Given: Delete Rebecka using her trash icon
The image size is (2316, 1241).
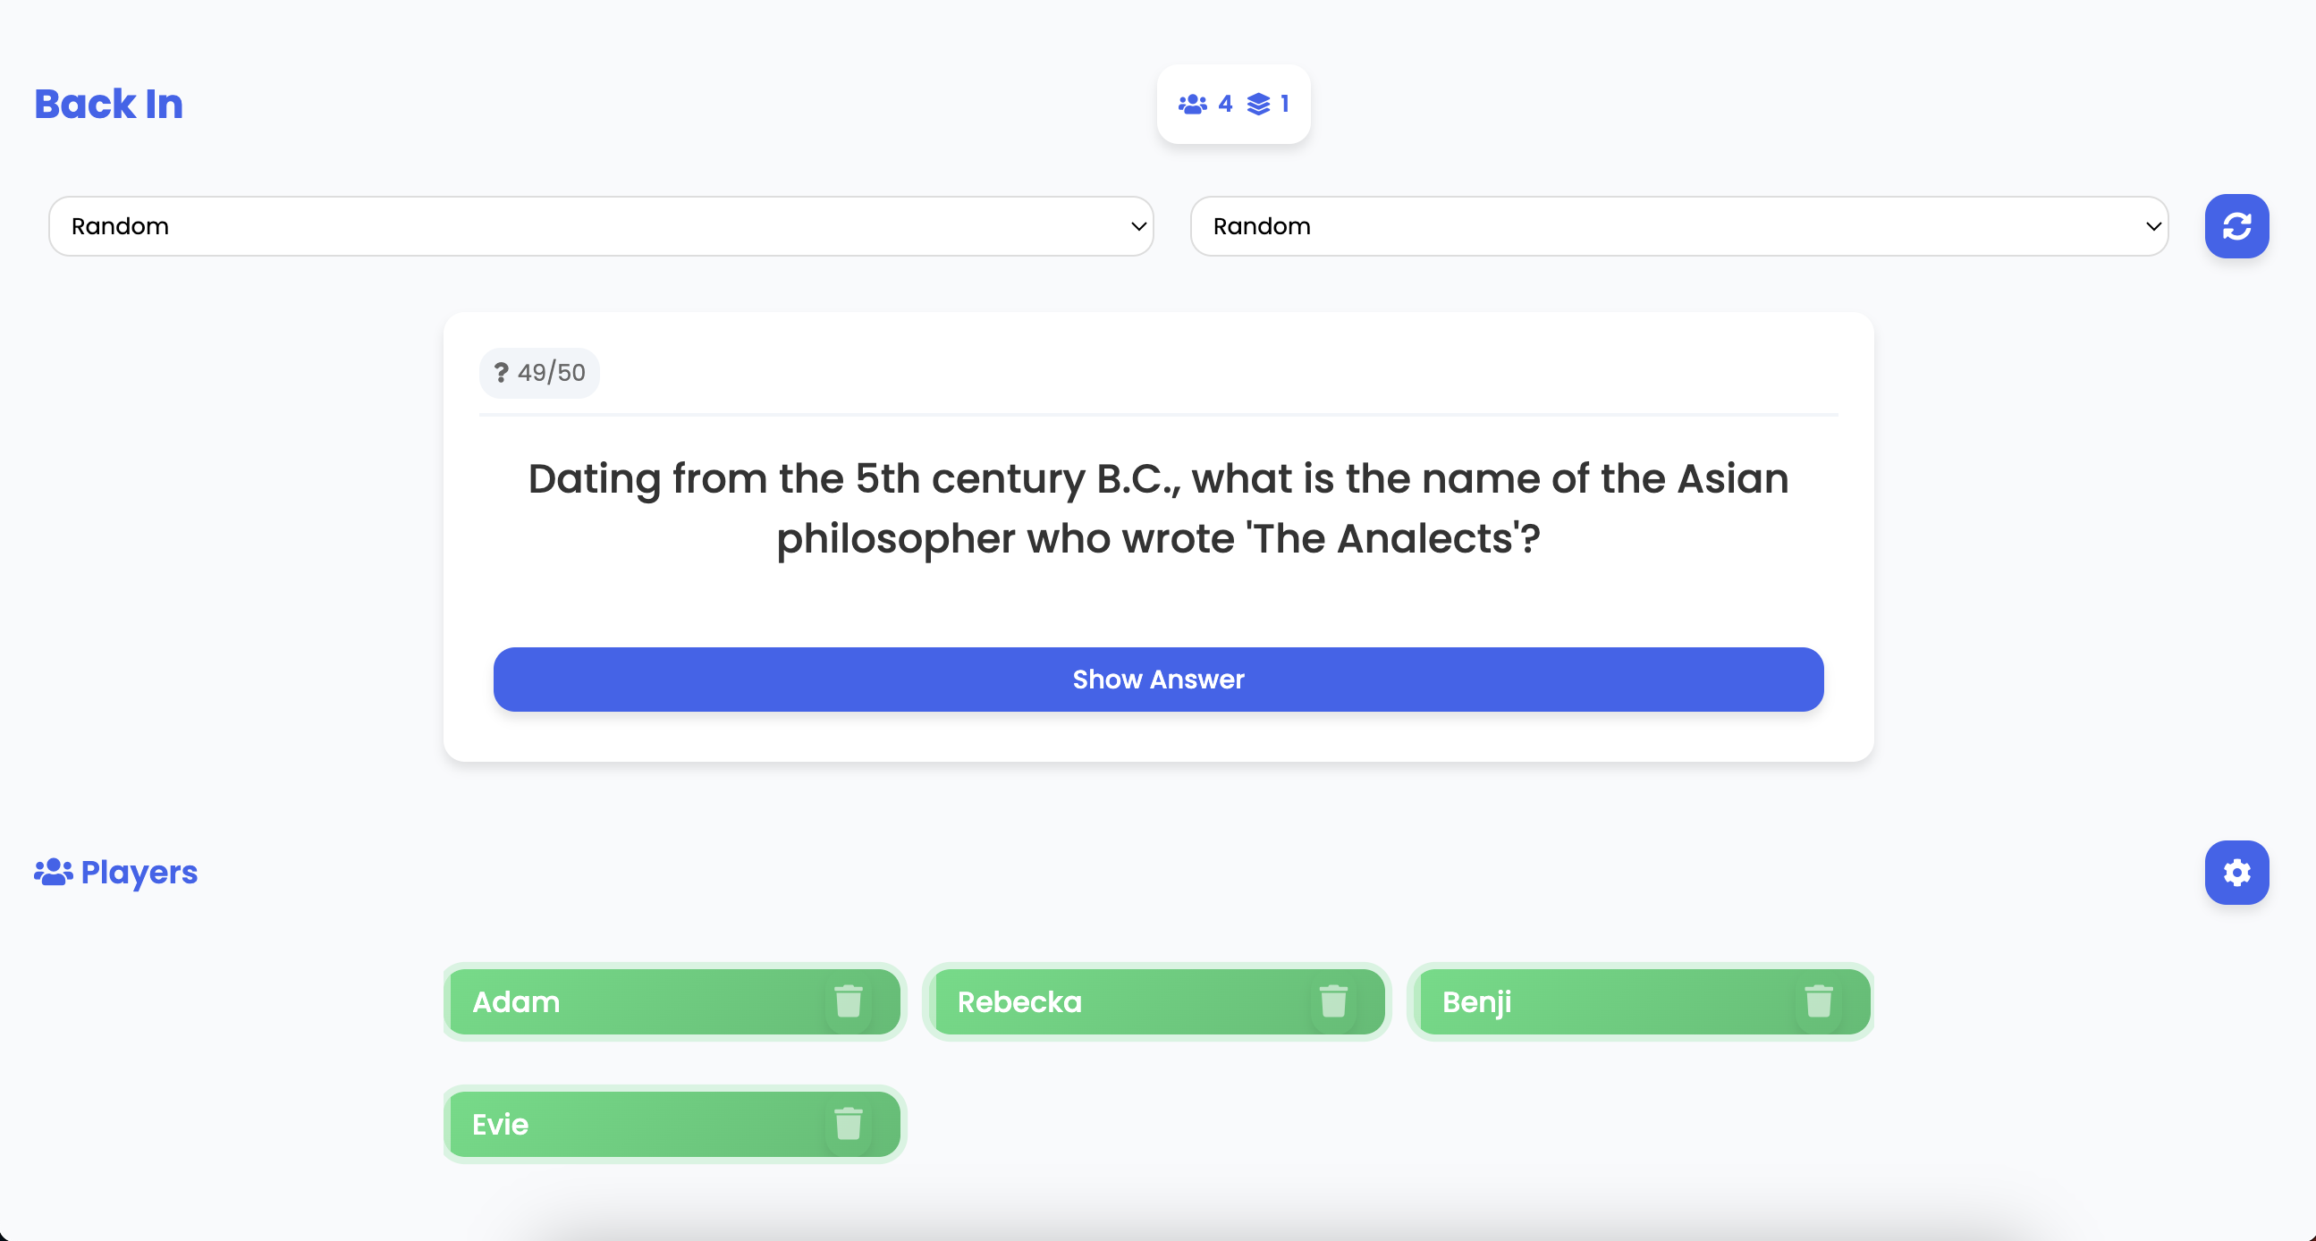Looking at the screenshot, I should click(x=1333, y=1001).
